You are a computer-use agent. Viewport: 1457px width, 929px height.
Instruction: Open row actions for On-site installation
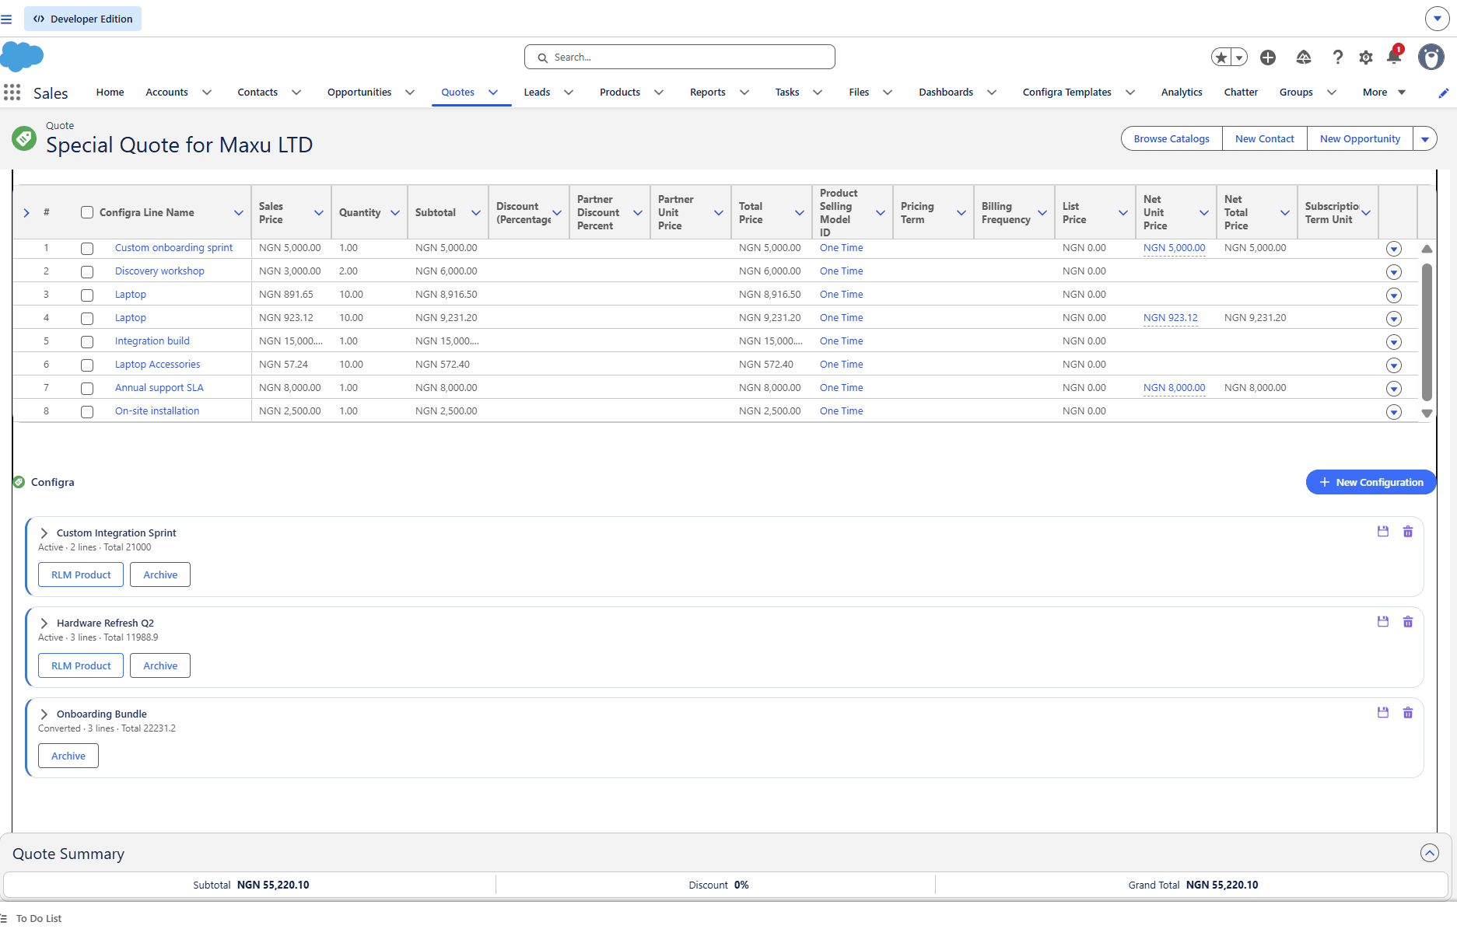point(1394,412)
